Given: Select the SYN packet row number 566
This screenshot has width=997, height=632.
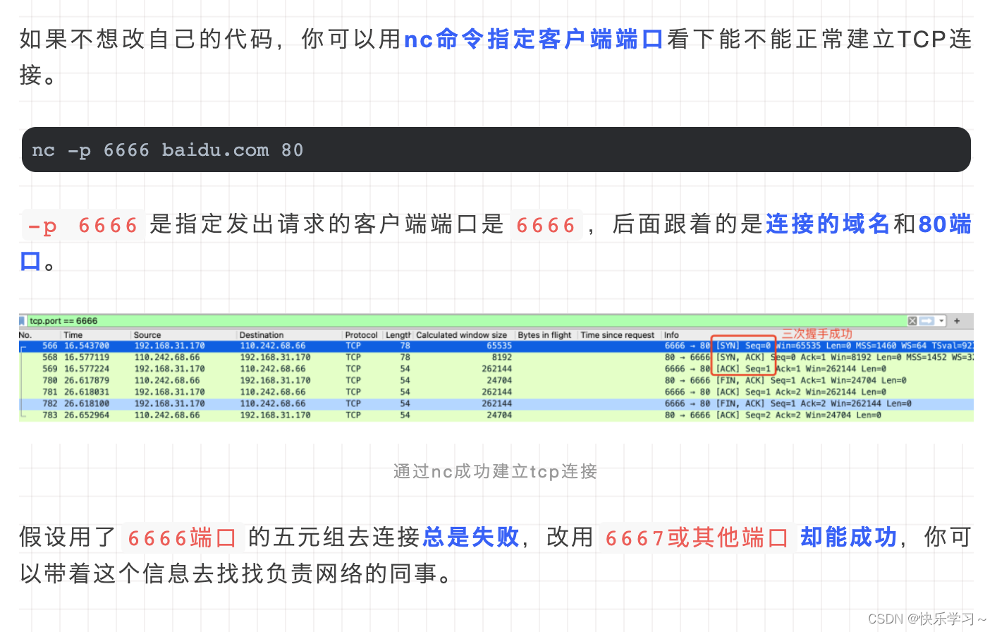Looking at the screenshot, I should click(x=212, y=346).
